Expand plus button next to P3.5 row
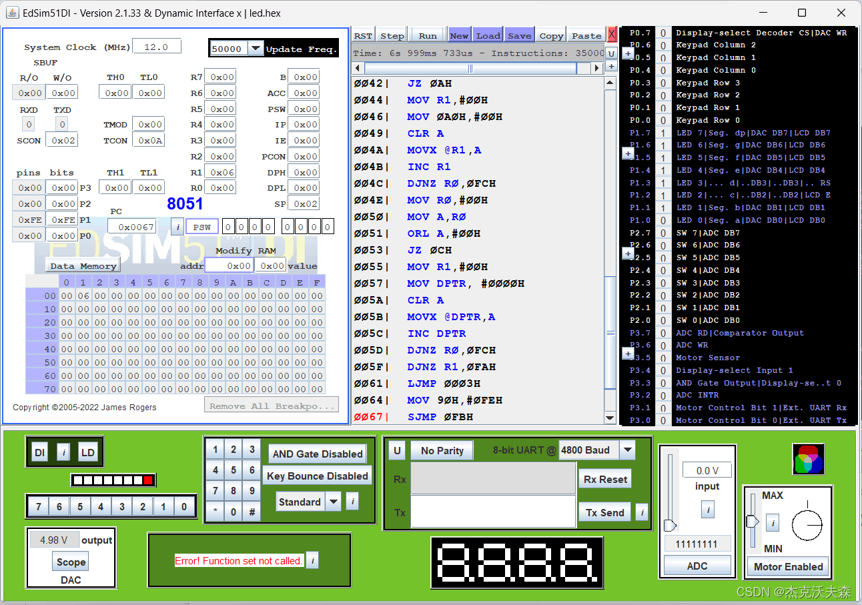862x605 pixels. (628, 354)
